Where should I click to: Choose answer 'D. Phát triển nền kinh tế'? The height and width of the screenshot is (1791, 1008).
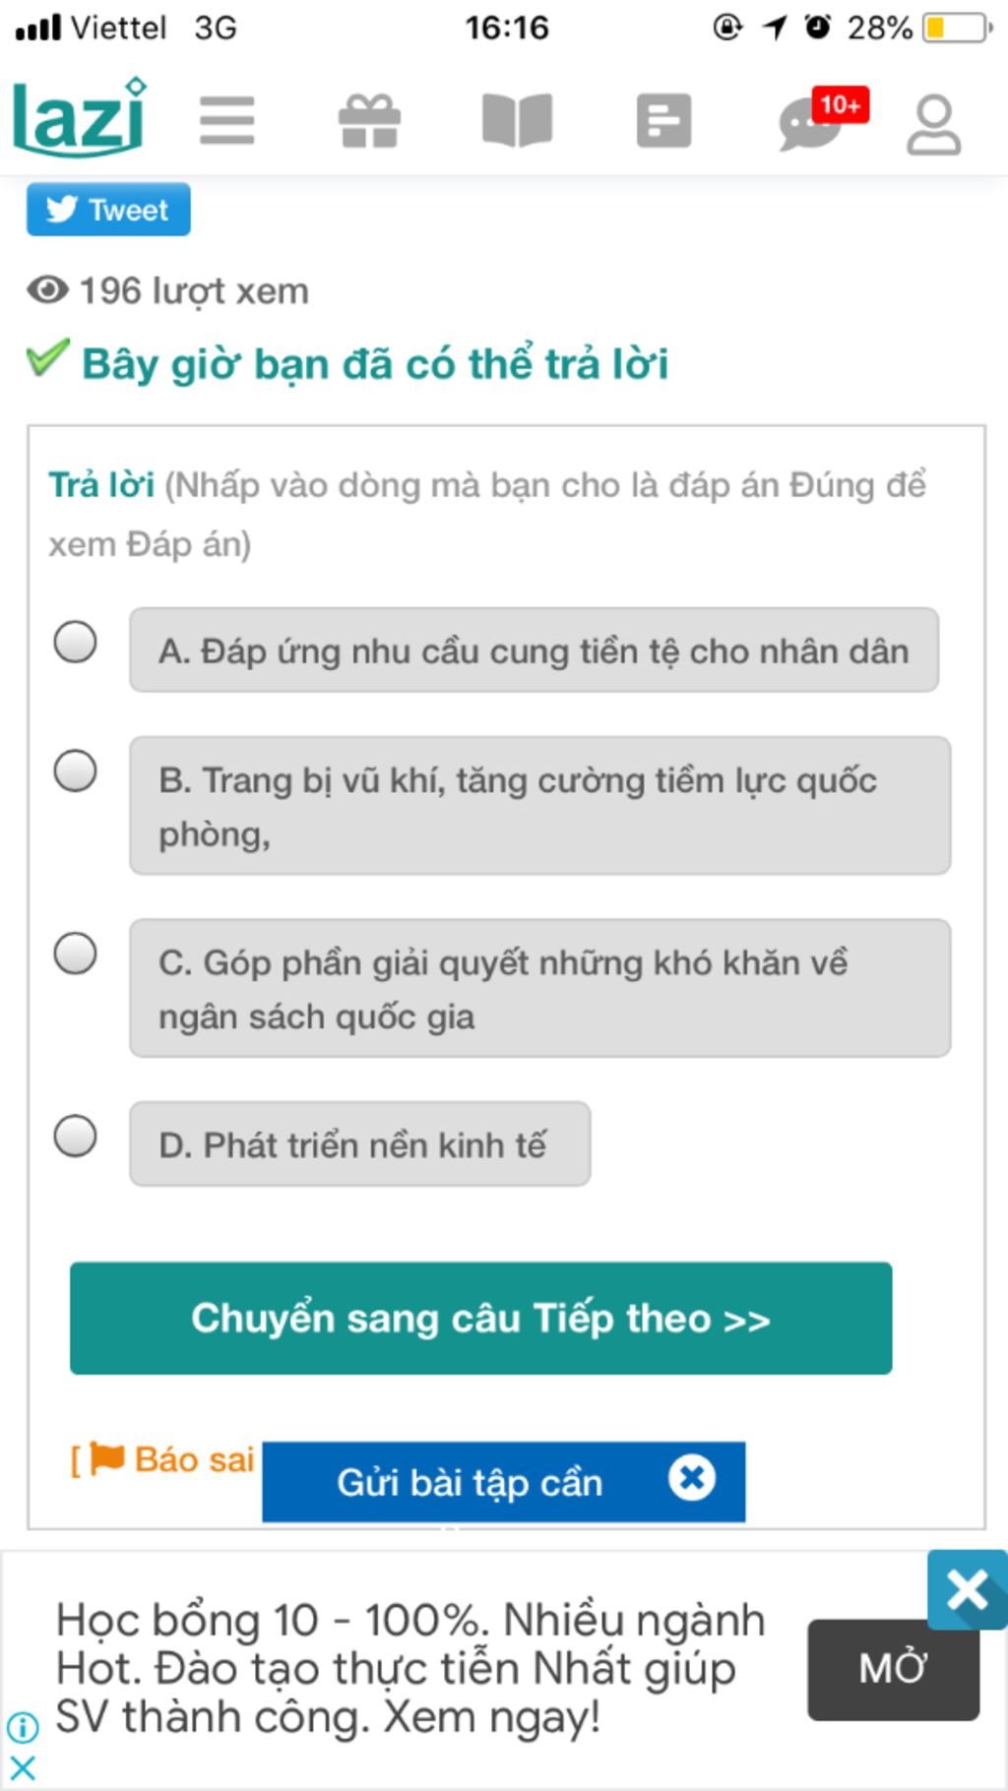pos(359,1144)
